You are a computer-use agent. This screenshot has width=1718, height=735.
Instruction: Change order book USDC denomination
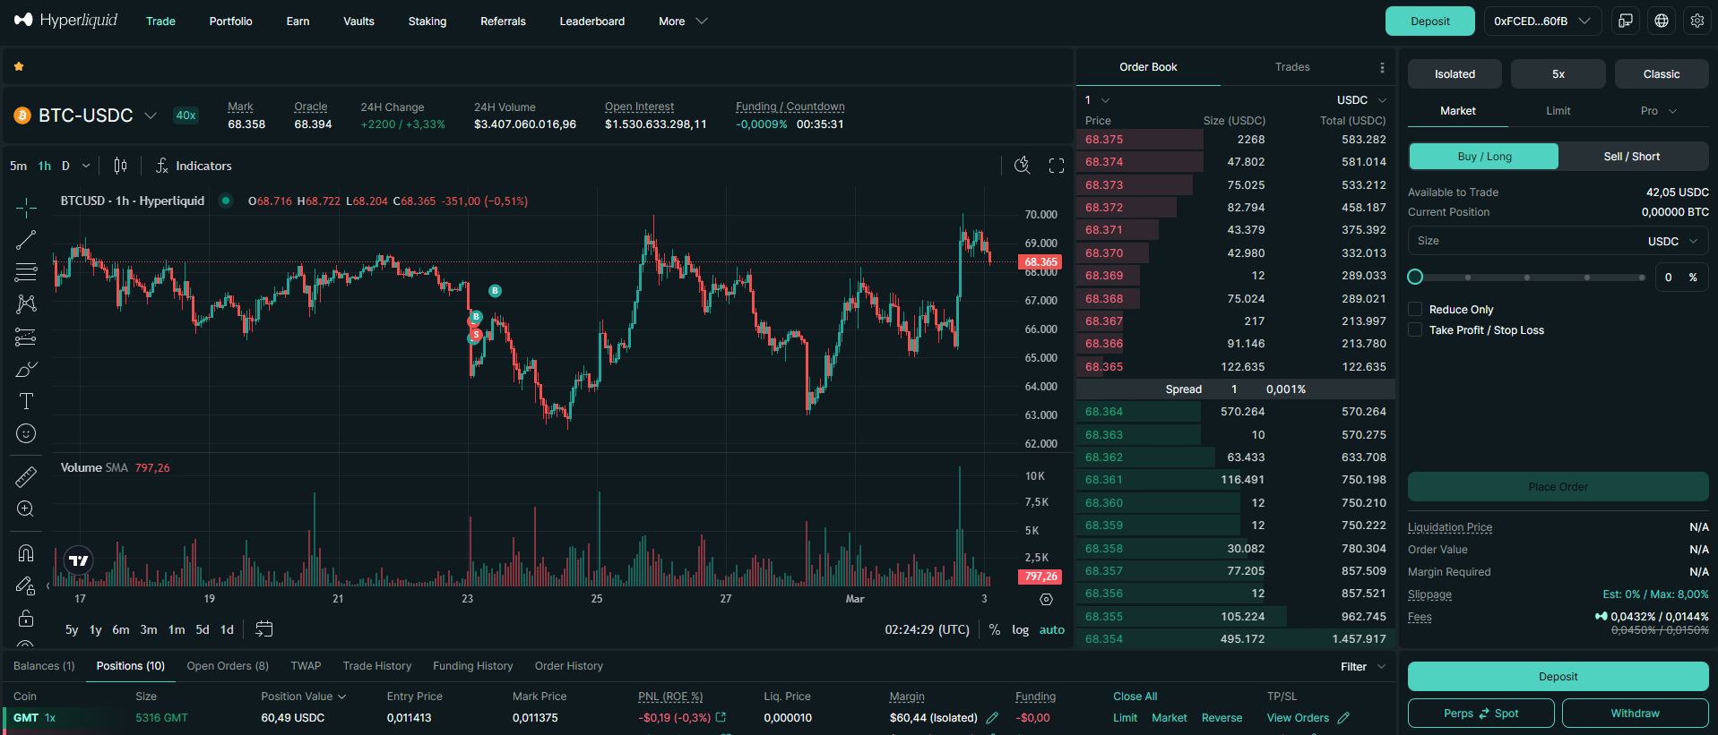pyautogui.click(x=1361, y=100)
